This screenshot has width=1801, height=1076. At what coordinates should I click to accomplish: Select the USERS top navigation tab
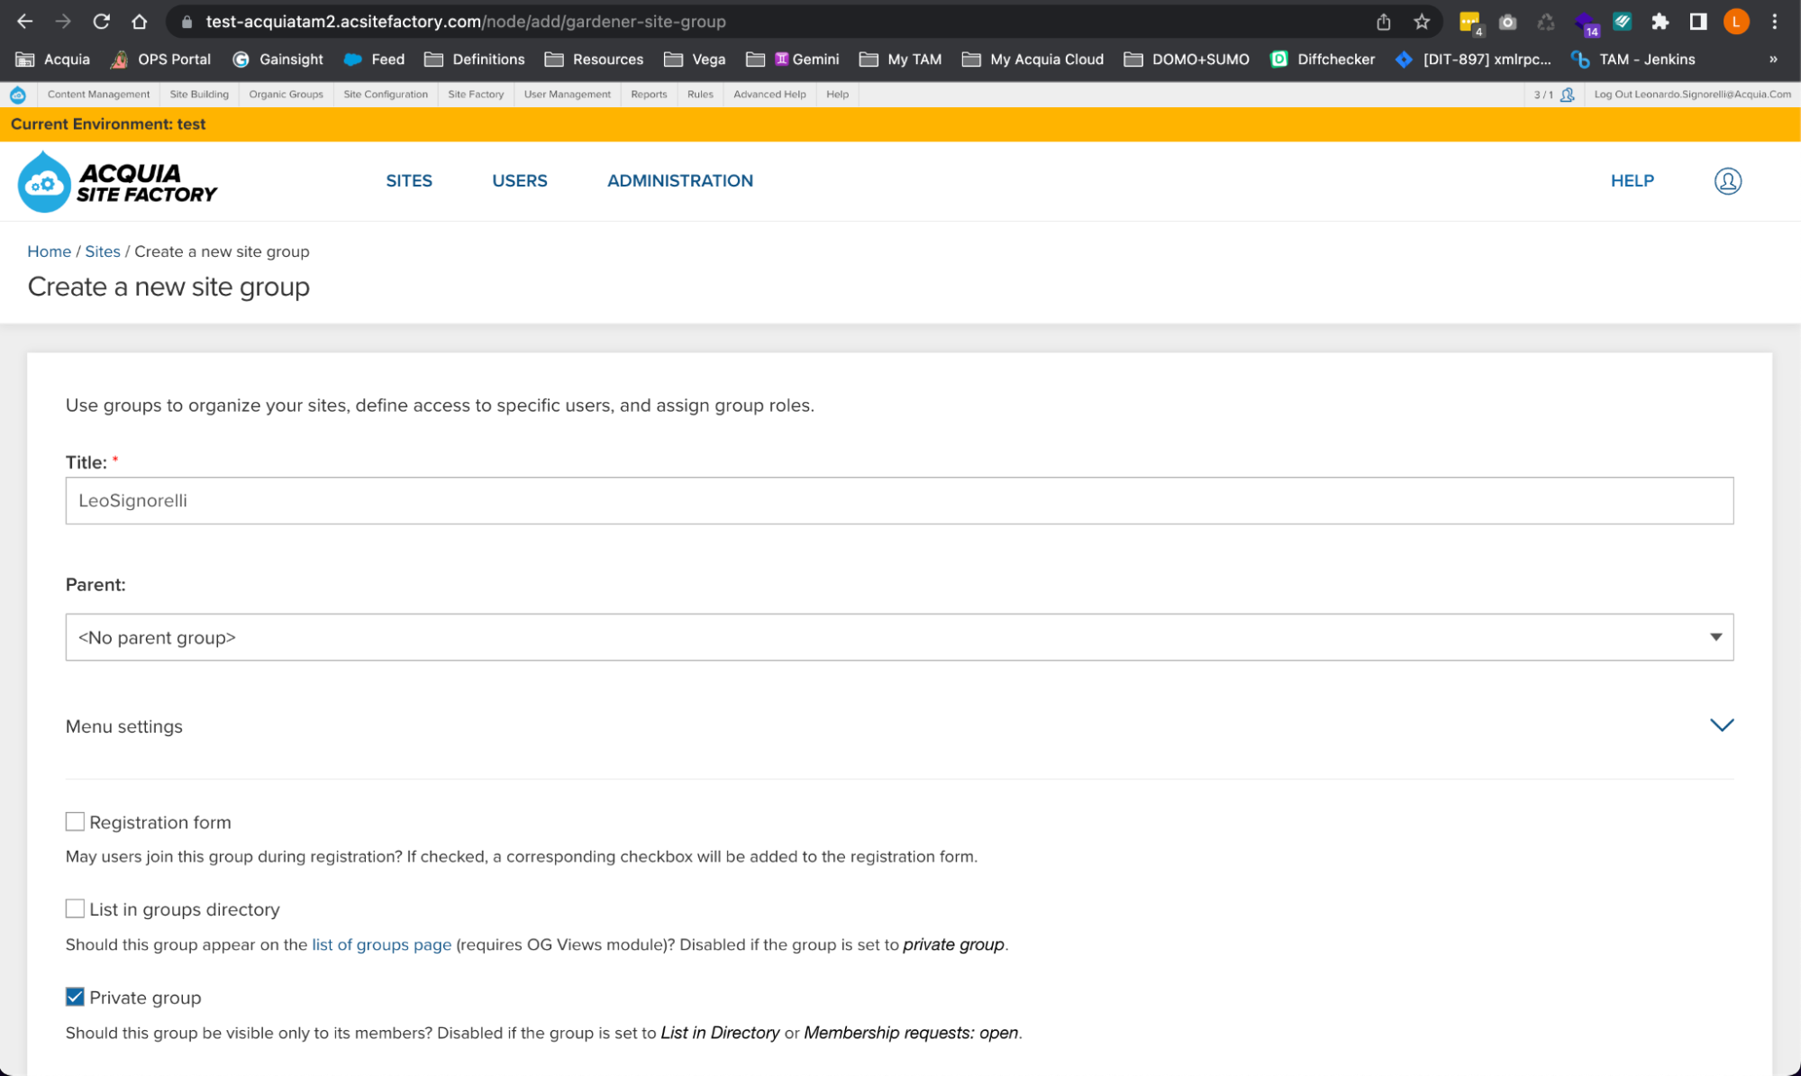(520, 180)
